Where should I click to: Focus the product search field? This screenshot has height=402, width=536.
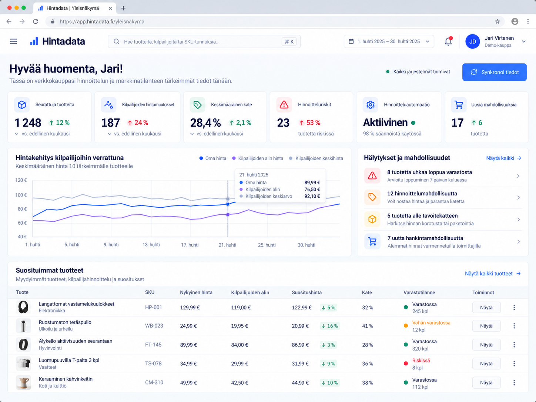click(204, 41)
